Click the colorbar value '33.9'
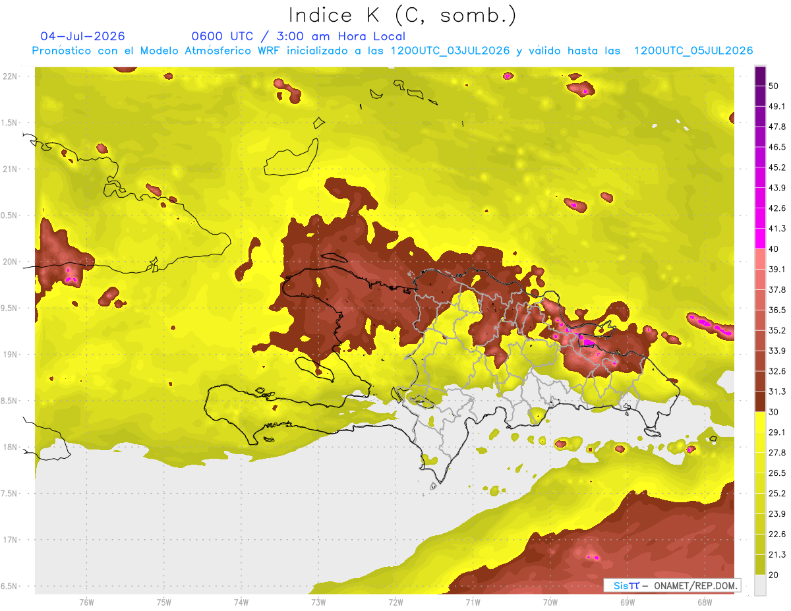Screen dimensions: 791x611 coord(777,351)
